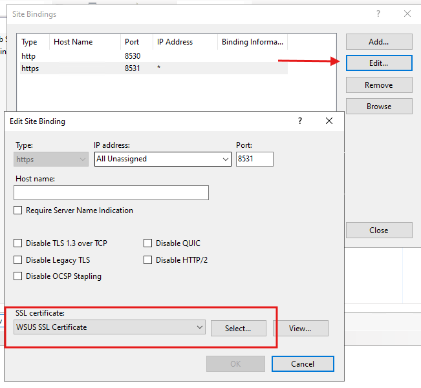Click View... to inspect certificate
Image resolution: width=421 pixels, height=388 pixels.
[x=300, y=328]
